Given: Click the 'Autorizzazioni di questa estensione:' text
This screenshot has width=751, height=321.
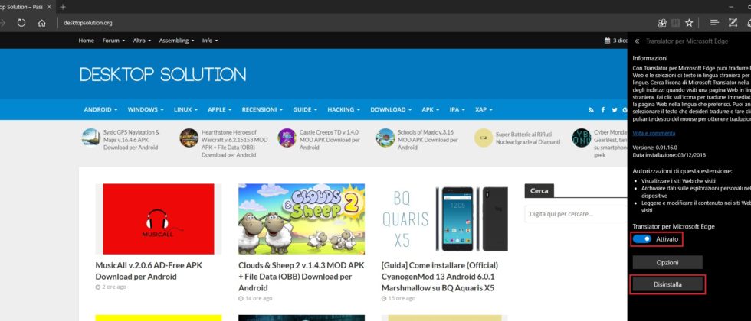Looking at the screenshot, I should 682,170.
